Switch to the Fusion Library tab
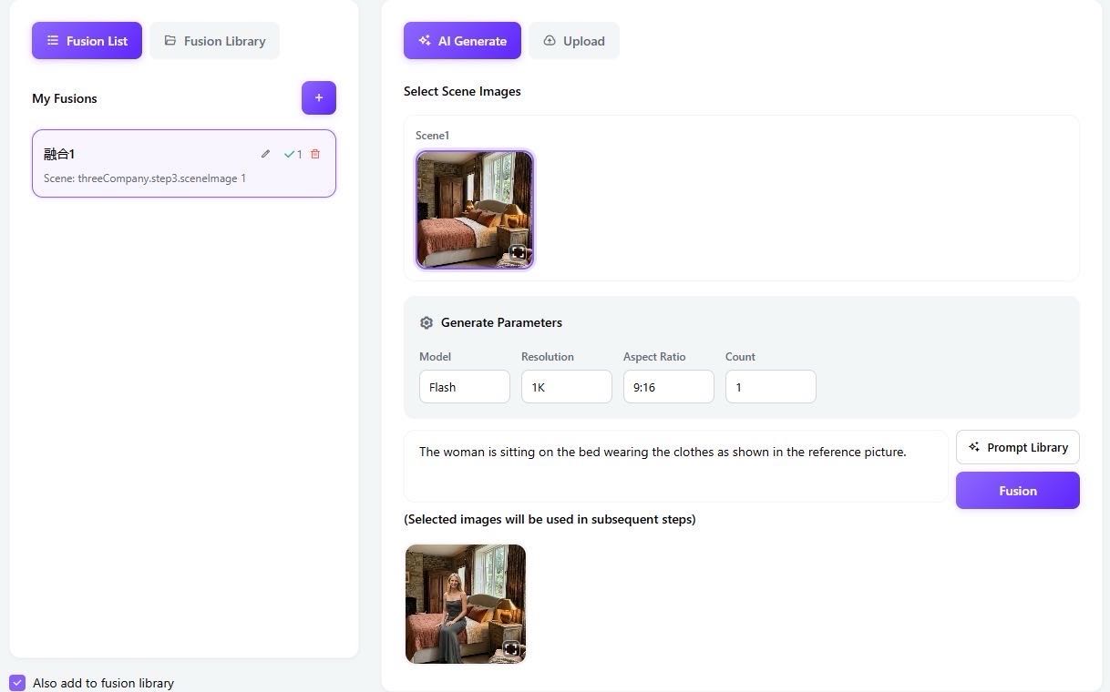1110x692 pixels. tap(214, 41)
